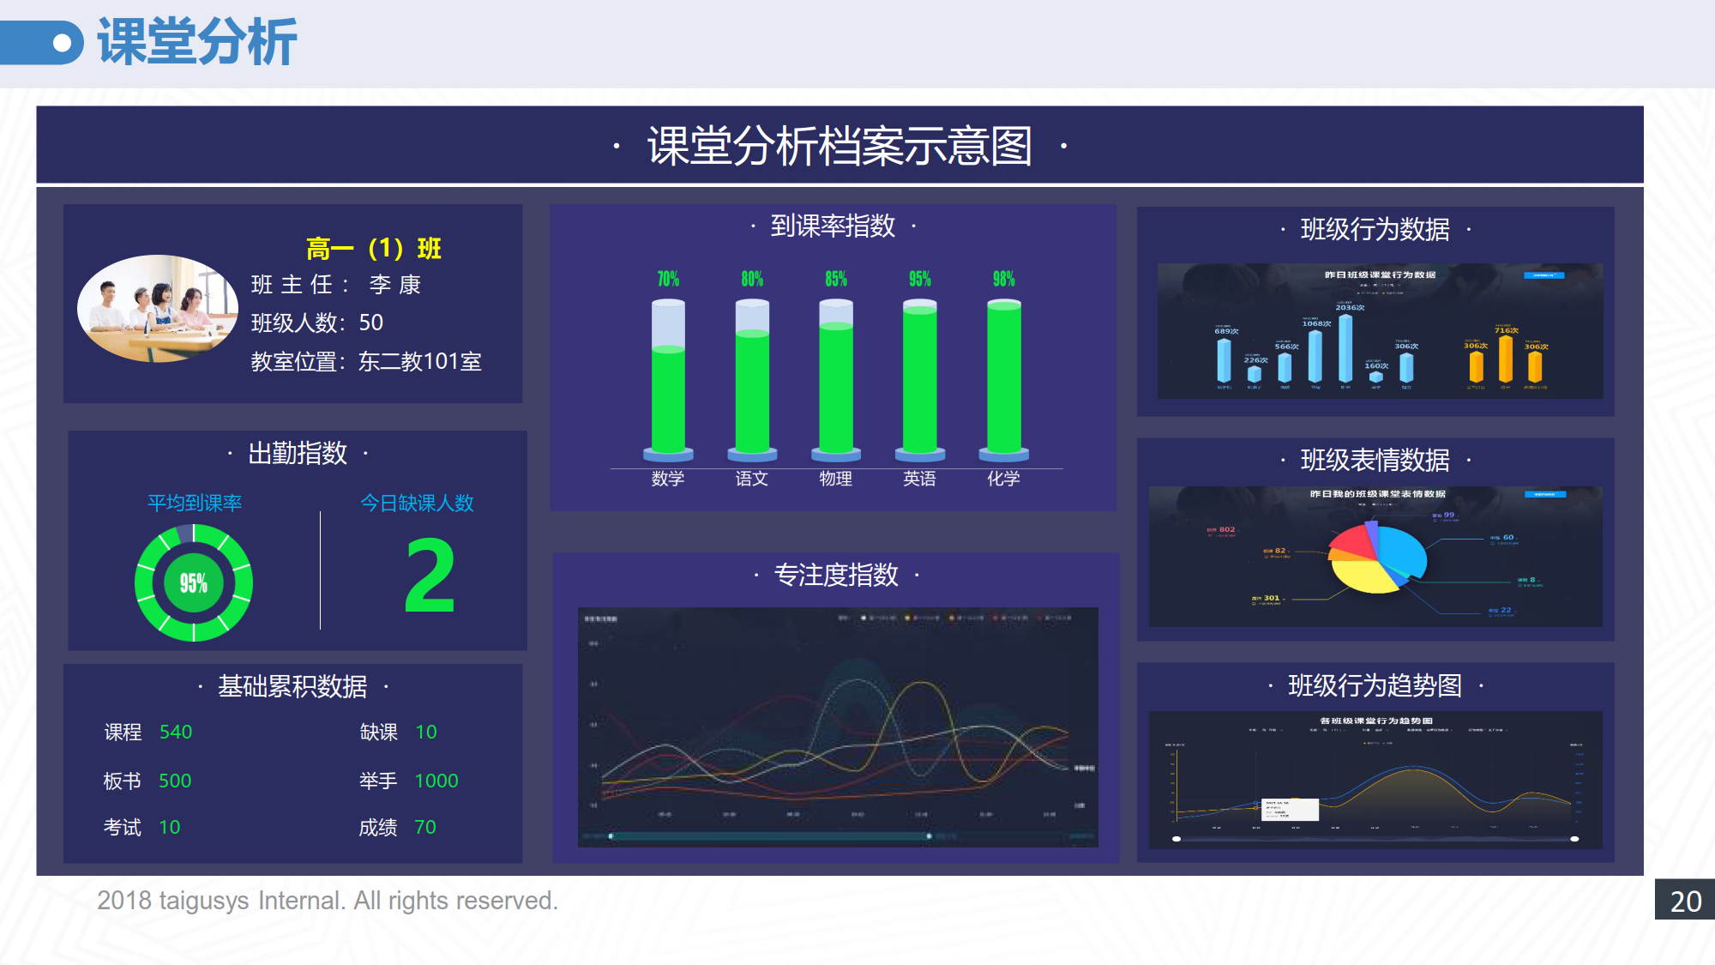Click the tallest orange 716次 behavior bar
This screenshot has height=965, width=1715.
click(x=1505, y=359)
